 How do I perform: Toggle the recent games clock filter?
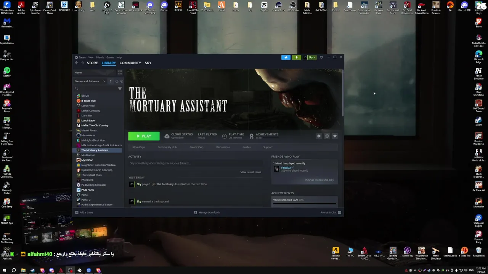[117, 81]
